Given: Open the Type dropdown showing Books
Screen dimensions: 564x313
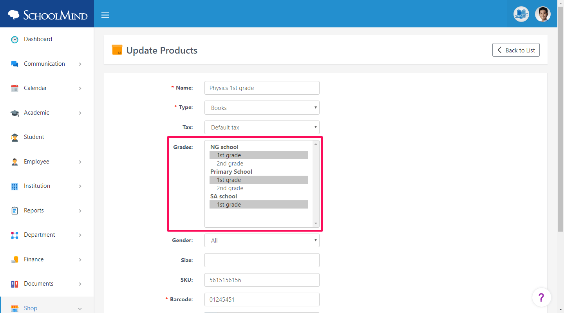Looking at the screenshot, I should pyautogui.click(x=262, y=108).
